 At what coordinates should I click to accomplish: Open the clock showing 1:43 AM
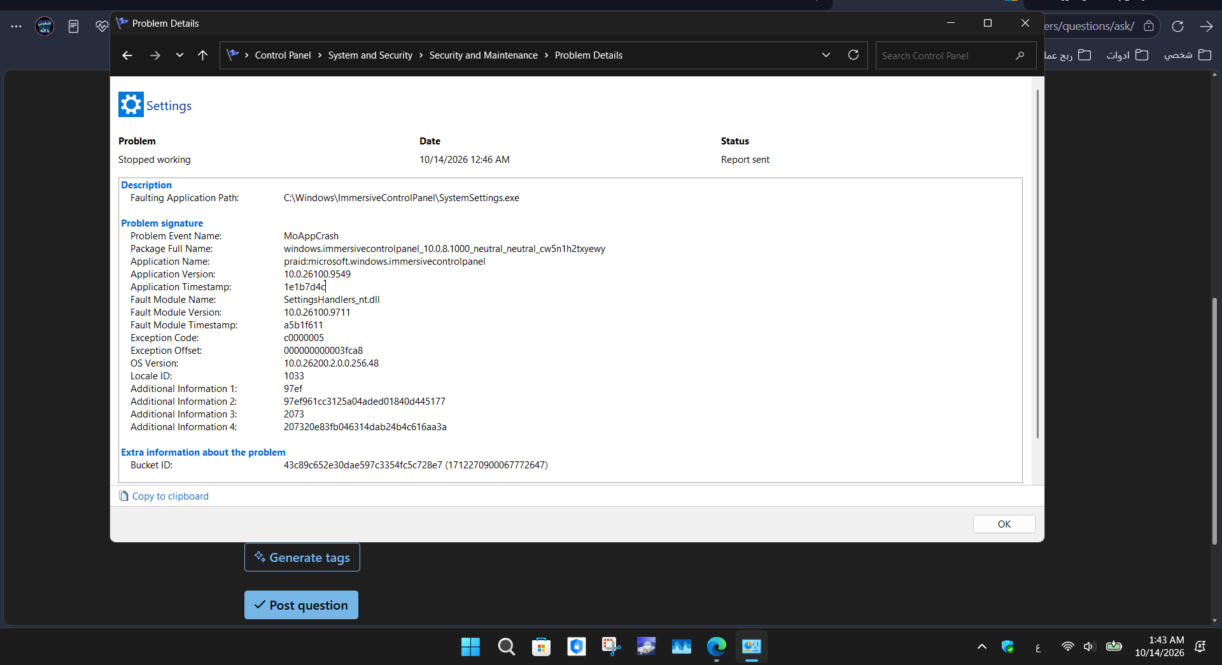point(1160,647)
